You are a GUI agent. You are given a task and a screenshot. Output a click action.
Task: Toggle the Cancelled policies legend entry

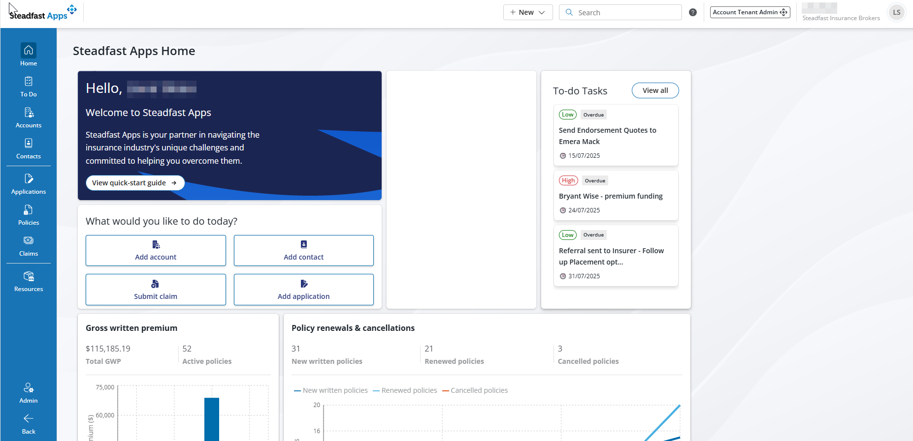[x=475, y=390]
